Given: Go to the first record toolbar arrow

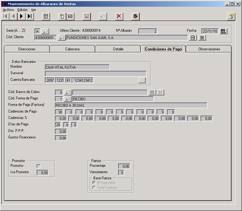Looking at the screenshot, I should click(5, 16).
